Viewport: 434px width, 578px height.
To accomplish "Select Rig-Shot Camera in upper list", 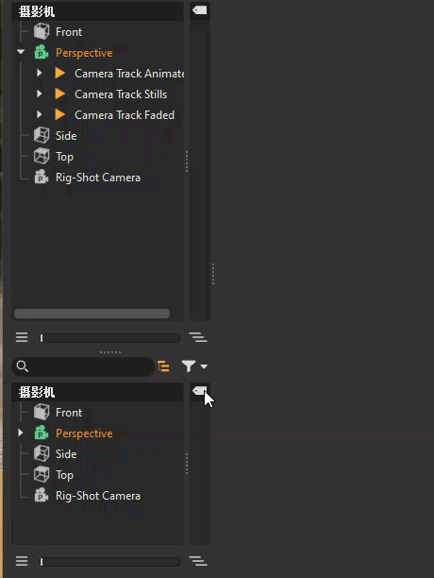I will [x=97, y=177].
